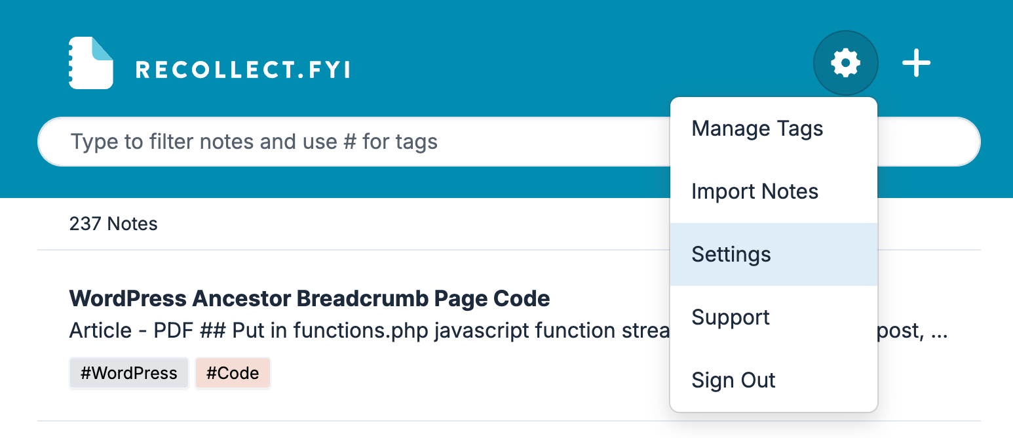Click the Recollect notebook logo icon

click(91, 63)
